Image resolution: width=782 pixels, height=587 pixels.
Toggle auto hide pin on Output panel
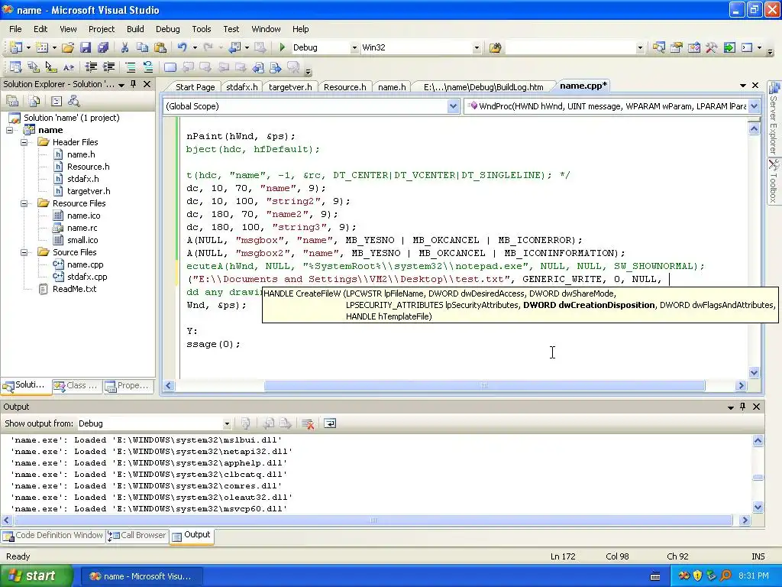click(742, 407)
